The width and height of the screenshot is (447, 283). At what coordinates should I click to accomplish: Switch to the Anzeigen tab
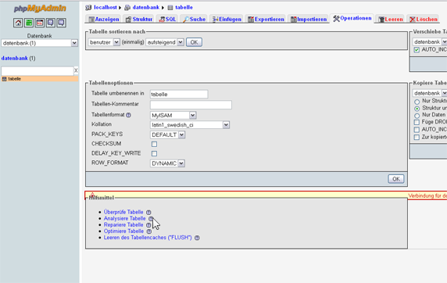[103, 19]
